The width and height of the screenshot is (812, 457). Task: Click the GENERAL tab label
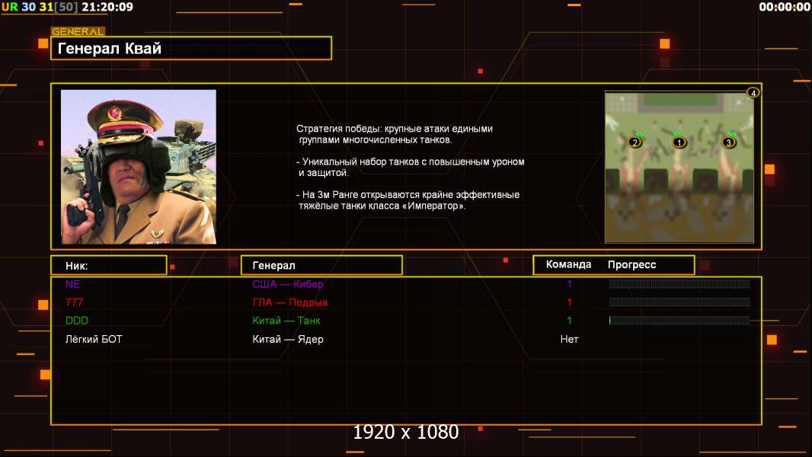click(x=78, y=31)
